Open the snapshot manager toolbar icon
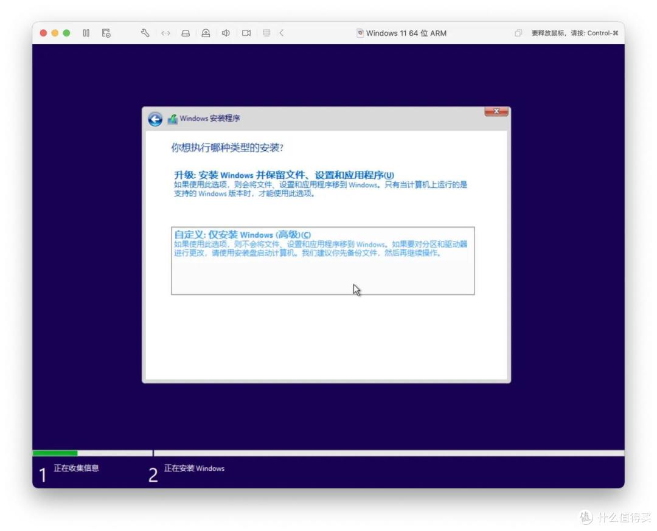The width and height of the screenshot is (657, 531). (106, 33)
